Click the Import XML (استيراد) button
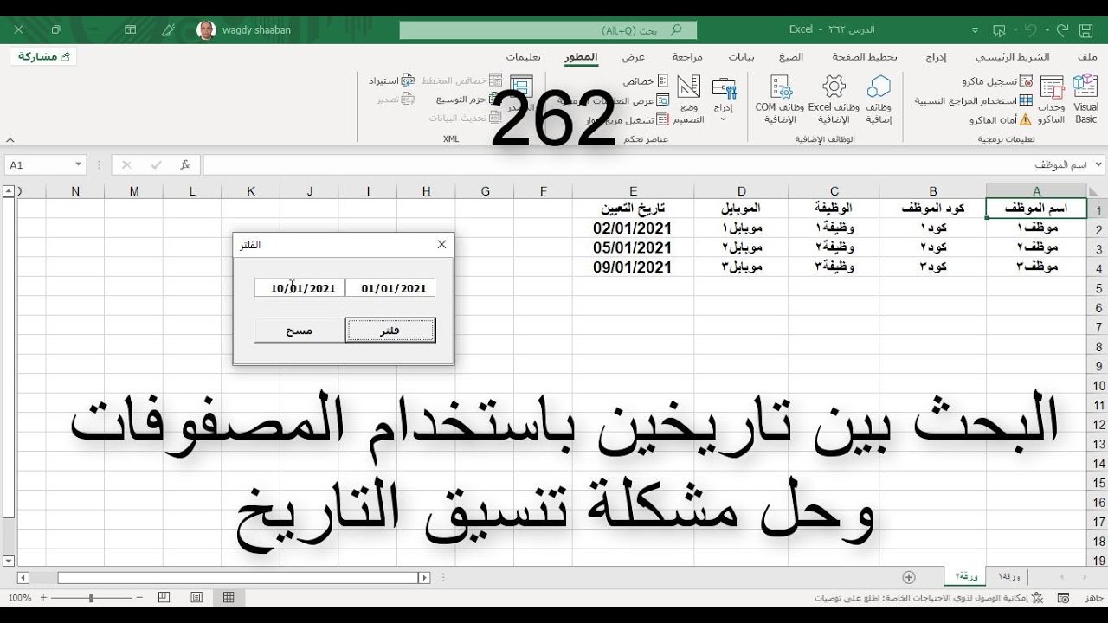Image resolution: width=1108 pixels, height=623 pixels. click(x=391, y=80)
